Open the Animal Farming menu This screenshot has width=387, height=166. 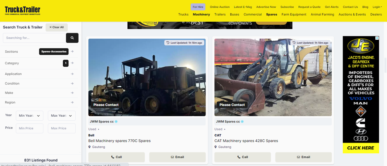point(322,15)
